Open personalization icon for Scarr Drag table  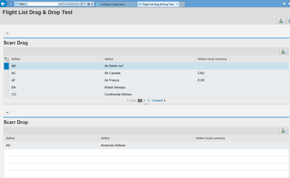283,52
